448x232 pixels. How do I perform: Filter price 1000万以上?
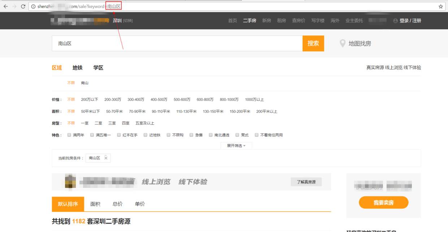coord(255,99)
